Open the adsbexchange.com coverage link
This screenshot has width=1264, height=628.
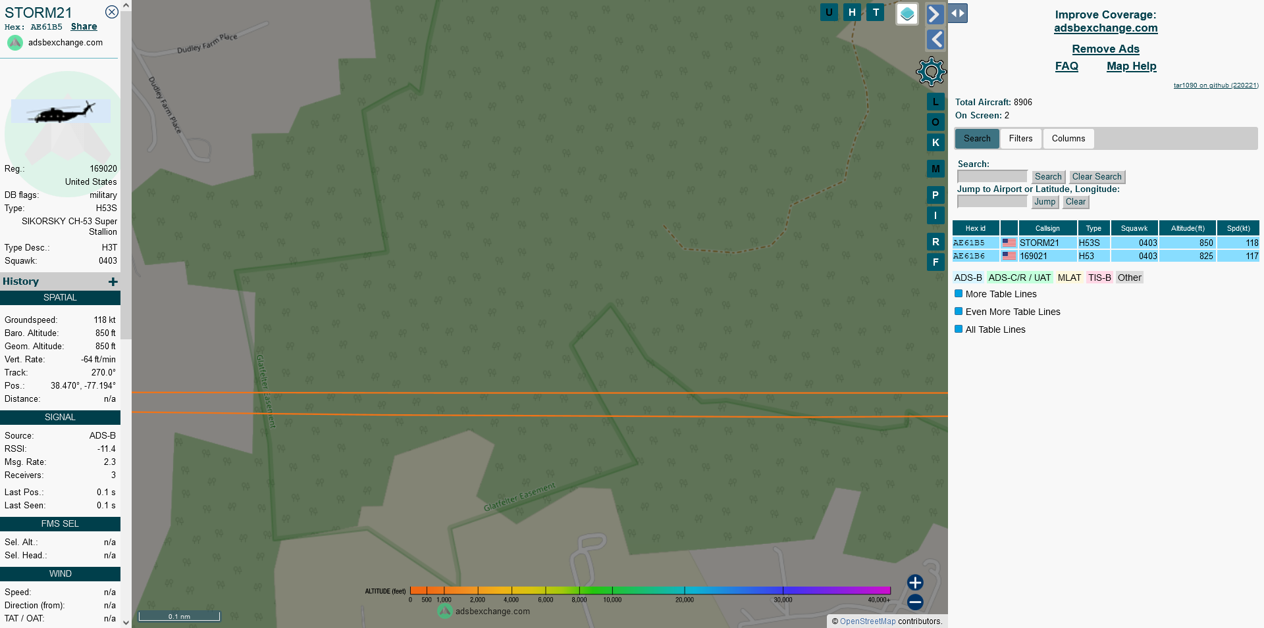click(1105, 28)
